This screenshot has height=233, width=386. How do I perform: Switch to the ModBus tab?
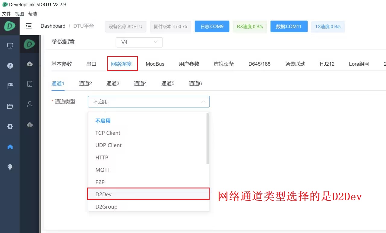point(155,64)
